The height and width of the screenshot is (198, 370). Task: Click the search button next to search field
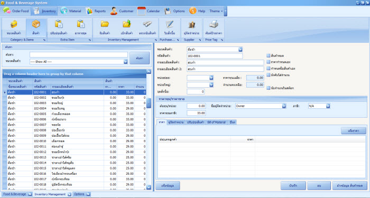(x=140, y=58)
